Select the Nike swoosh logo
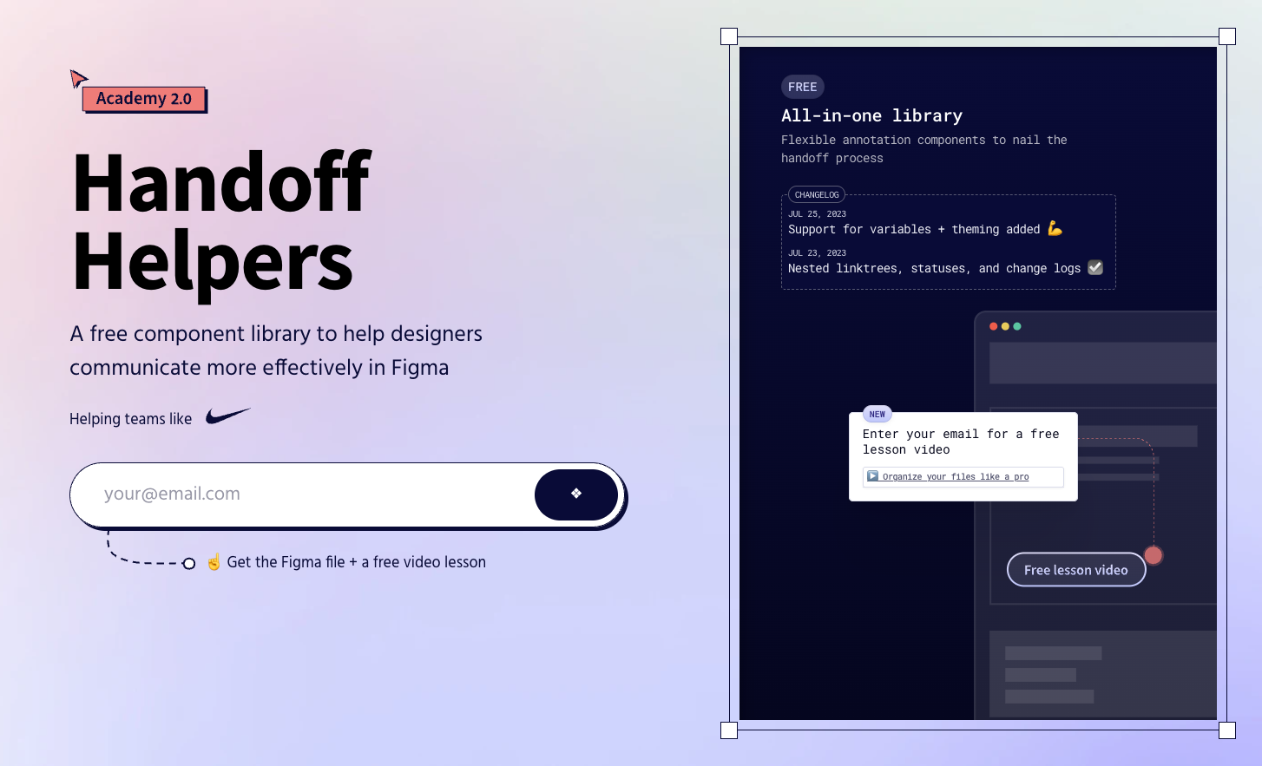The height and width of the screenshot is (766, 1262). tap(228, 415)
